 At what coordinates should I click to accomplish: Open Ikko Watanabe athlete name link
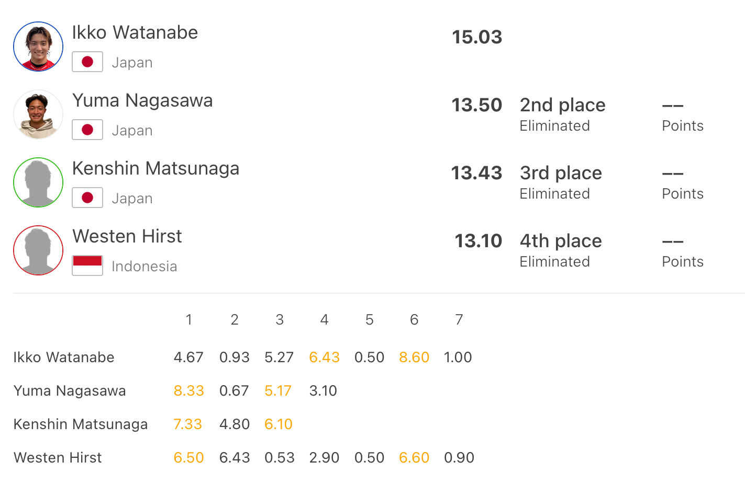[x=135, y=32]
